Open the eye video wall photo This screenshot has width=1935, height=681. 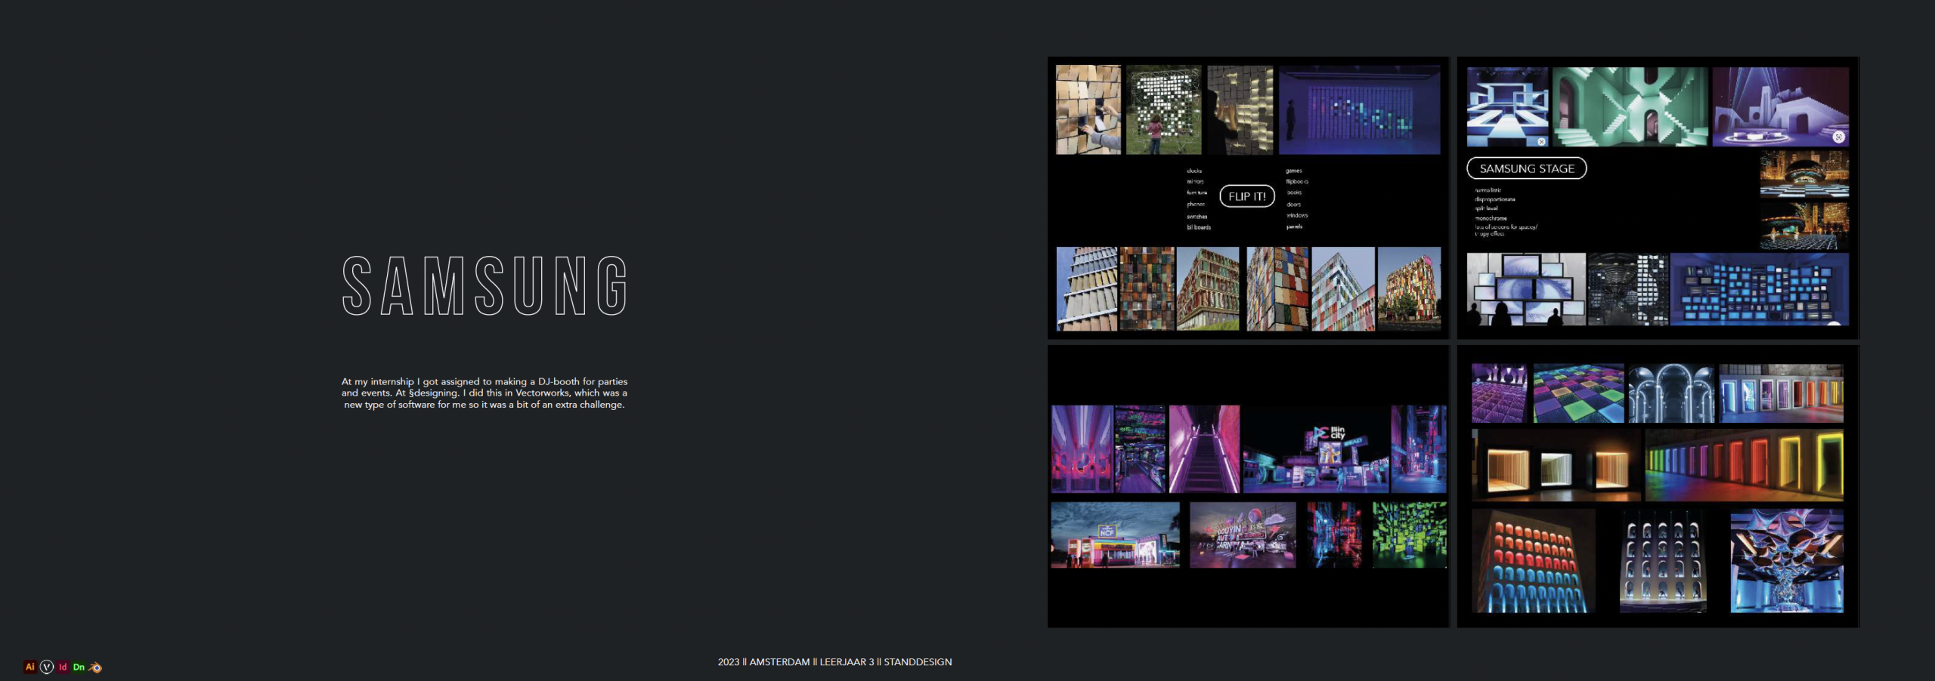(x=1526, y=289)
